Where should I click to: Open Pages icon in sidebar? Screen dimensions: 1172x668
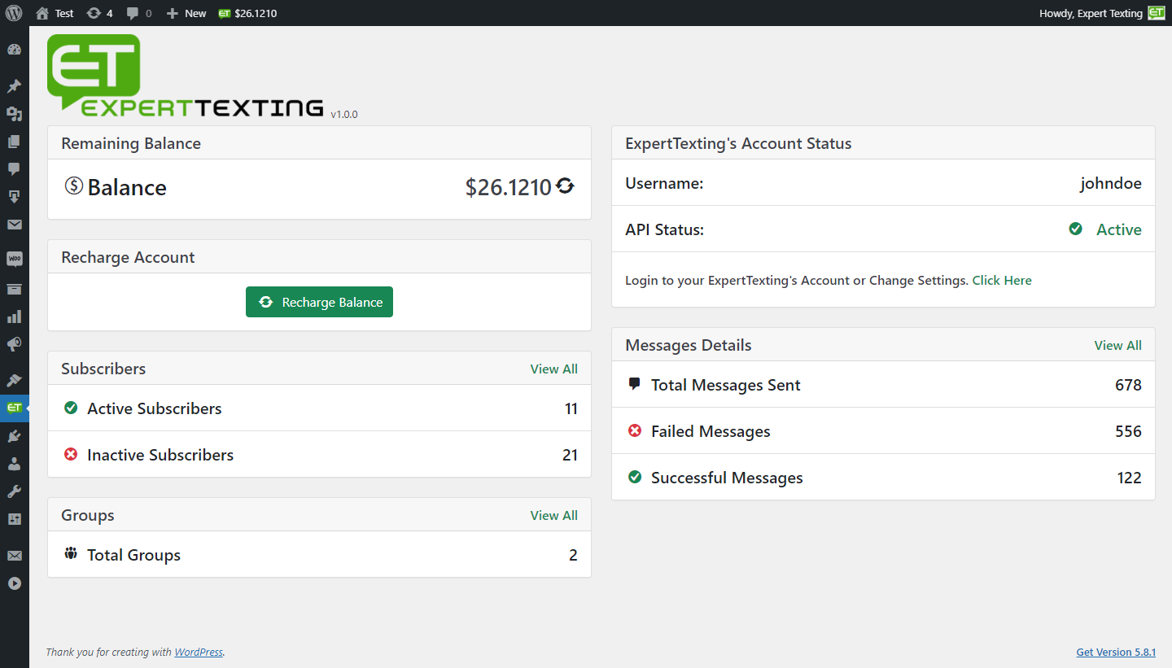[x=14, y=142]
